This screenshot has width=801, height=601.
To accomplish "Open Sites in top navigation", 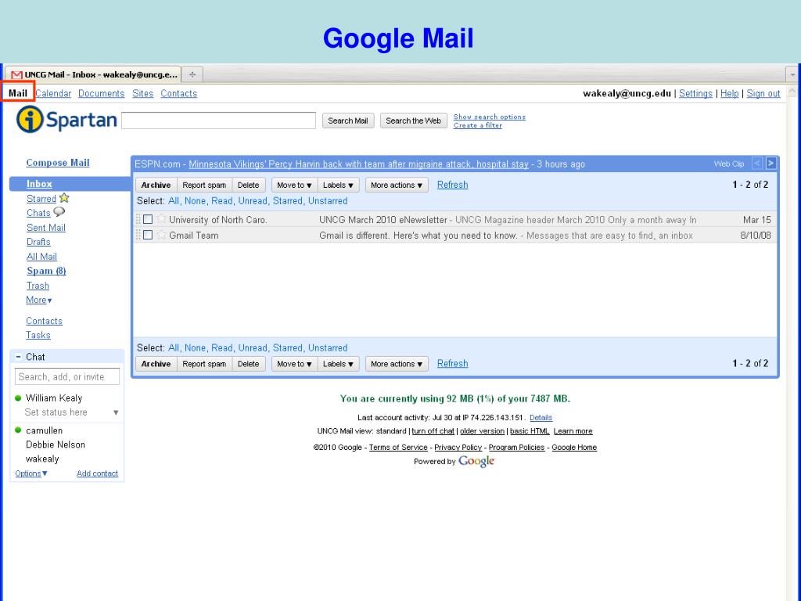I will point(142,94).
